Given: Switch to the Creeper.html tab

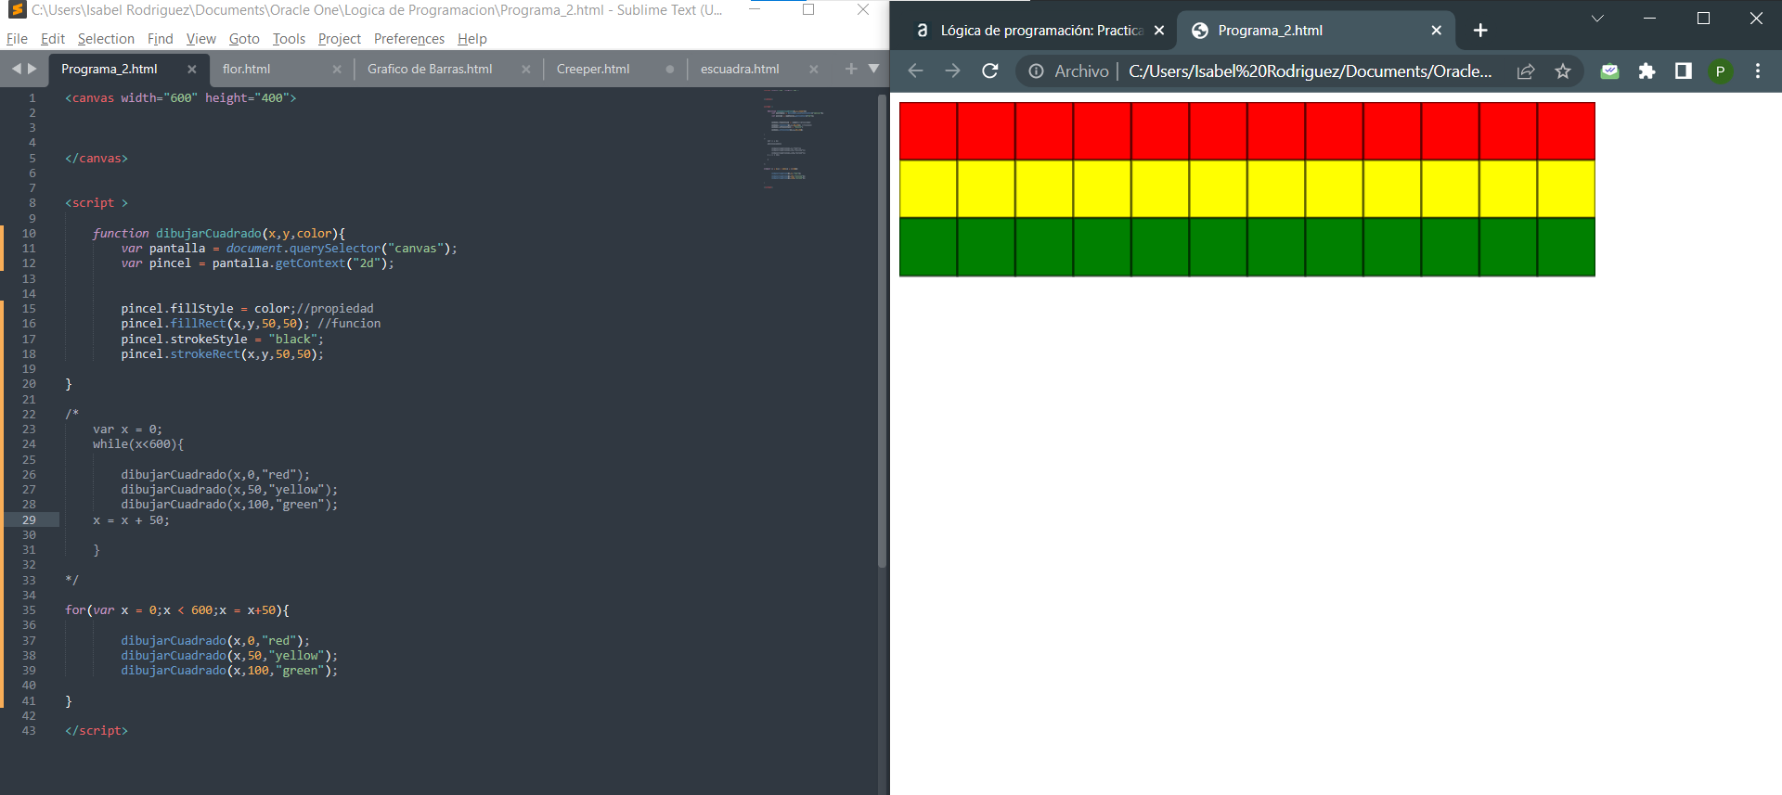Looking at the screenshot, I should (x=593, y=70).
